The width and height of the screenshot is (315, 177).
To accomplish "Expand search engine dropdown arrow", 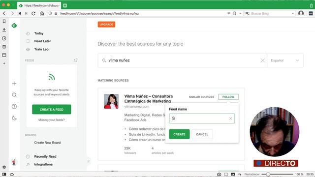I will [293, 13].
